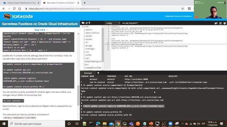227x127 pixels.
Task: Collapse the /root folder tree
Action: 83,27
